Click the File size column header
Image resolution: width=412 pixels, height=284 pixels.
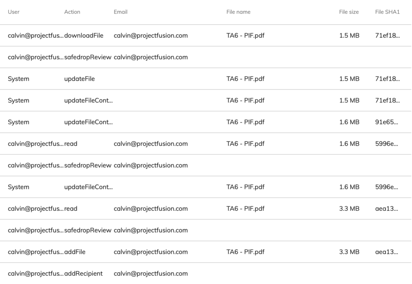[x=349, y=12]
